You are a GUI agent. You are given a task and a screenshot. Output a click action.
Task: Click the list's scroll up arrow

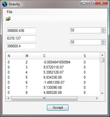pos(102,55)
